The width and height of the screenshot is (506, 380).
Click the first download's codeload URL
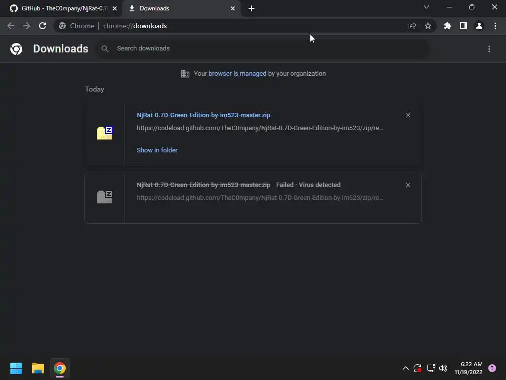260,128
